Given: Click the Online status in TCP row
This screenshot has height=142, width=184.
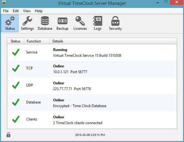Looking at the screenshot, I should coord(59,66).
